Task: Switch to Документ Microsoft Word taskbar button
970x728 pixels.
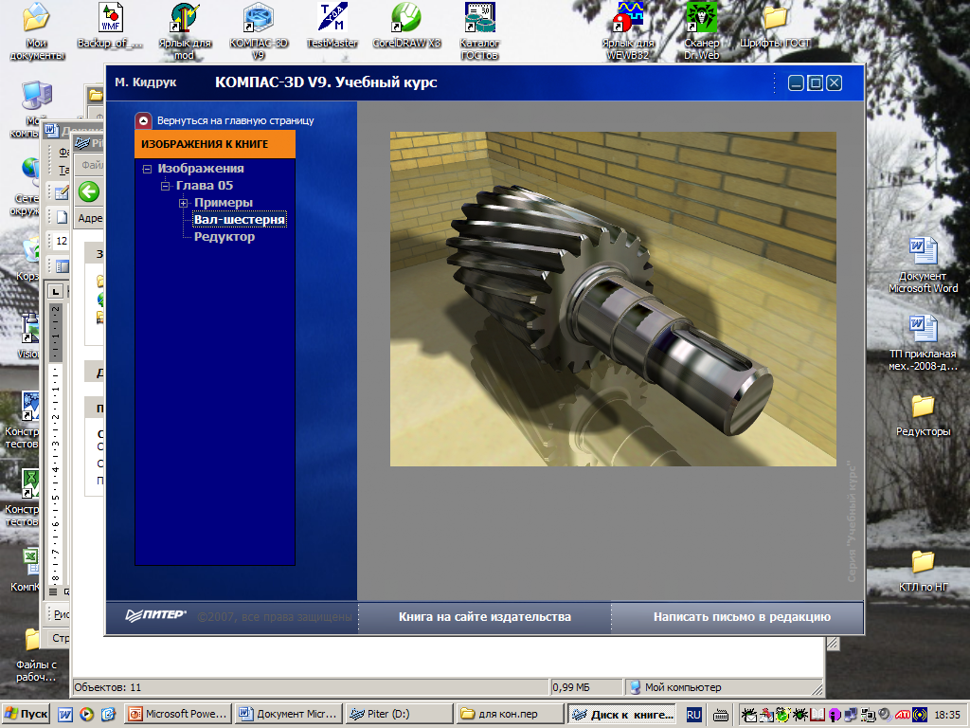Action: (x=289, y=714)
